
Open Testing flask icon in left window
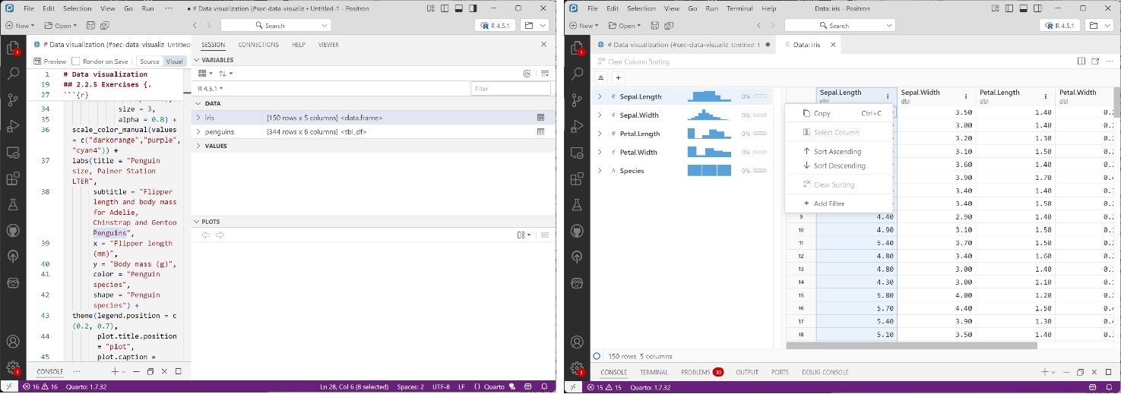coord(13,205)
